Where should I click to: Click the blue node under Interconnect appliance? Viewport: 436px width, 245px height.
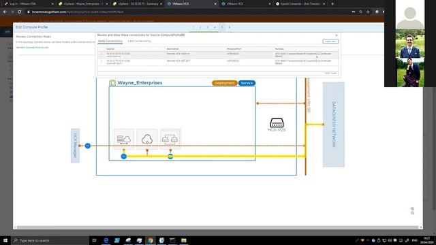coord(124,157)
